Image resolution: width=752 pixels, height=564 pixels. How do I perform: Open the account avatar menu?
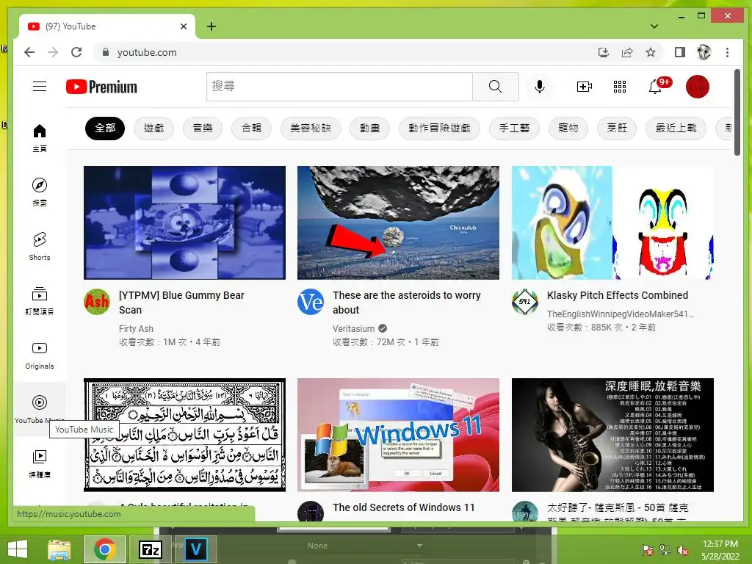pos(698,87)
